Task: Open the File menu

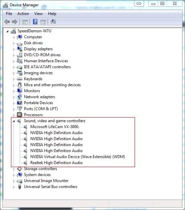Action: 9,14
